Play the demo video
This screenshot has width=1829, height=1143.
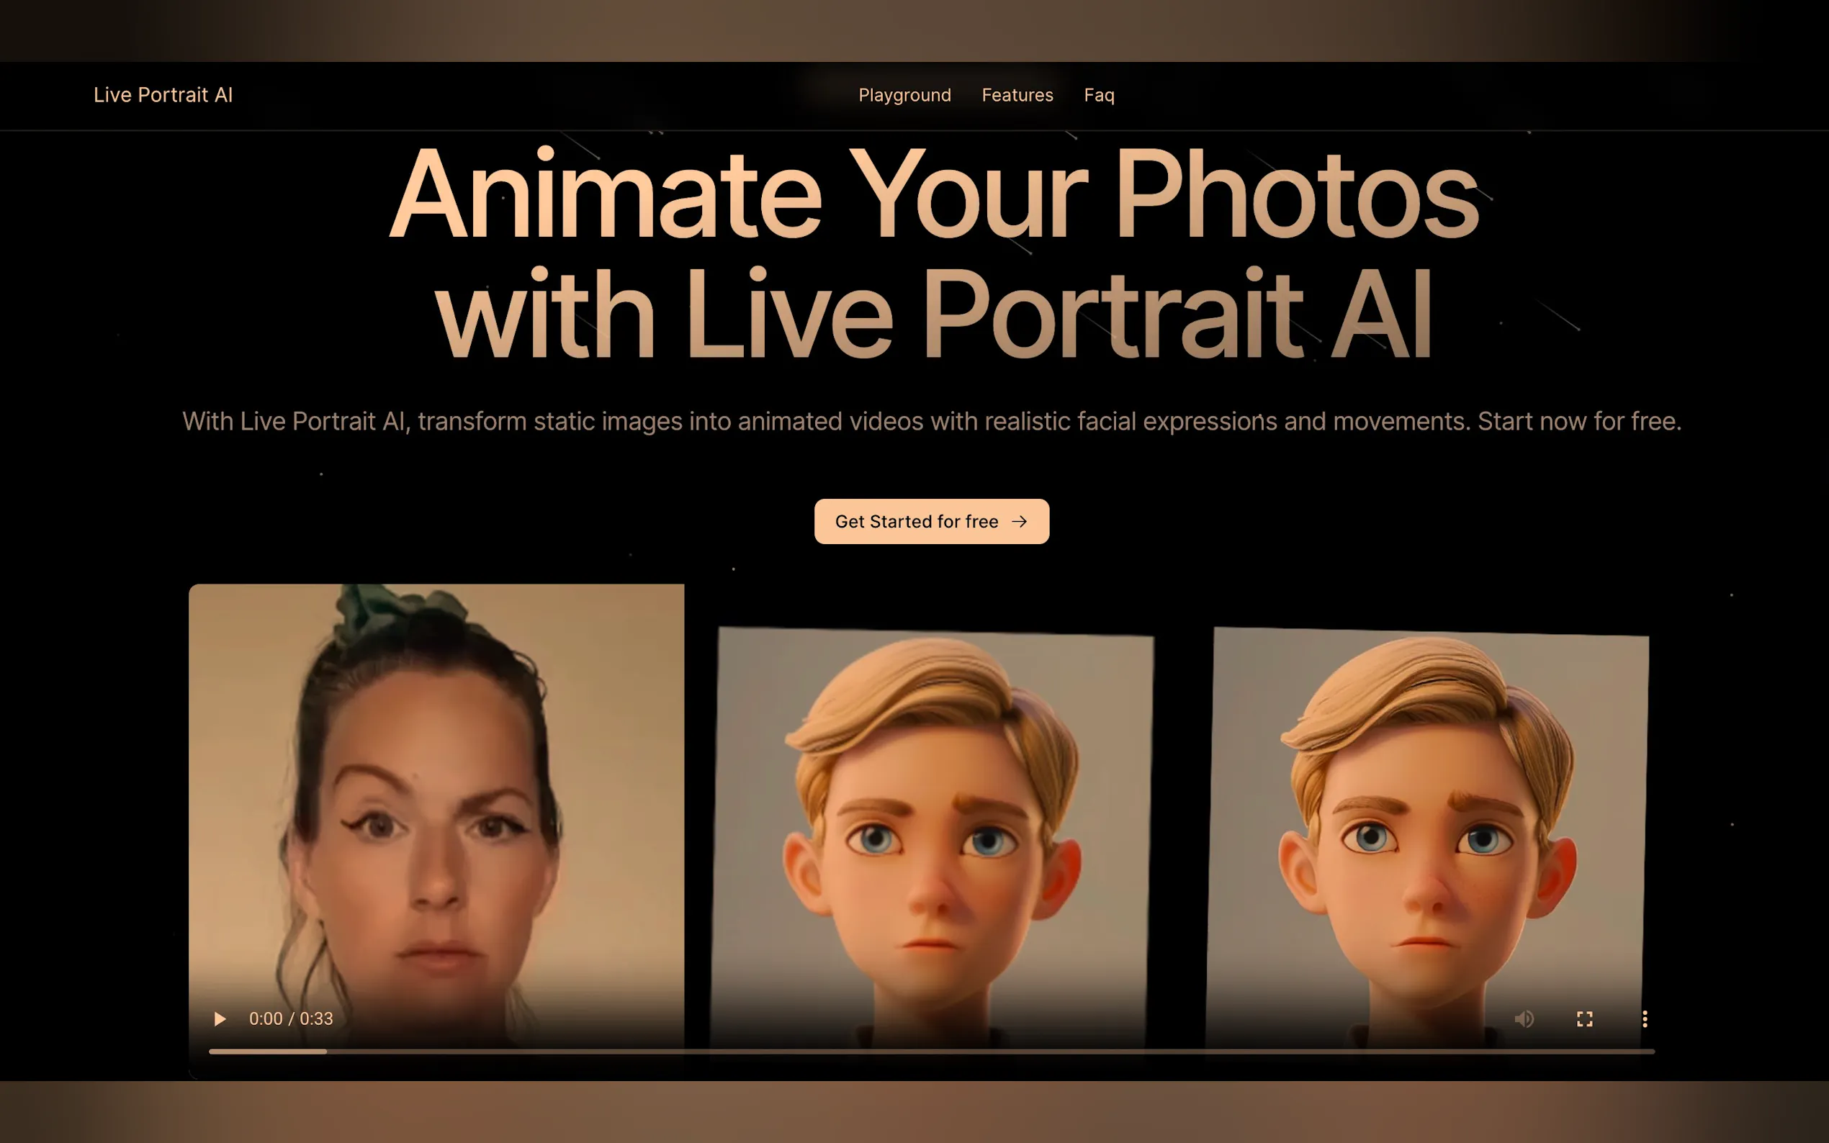tap(220, 1019)
